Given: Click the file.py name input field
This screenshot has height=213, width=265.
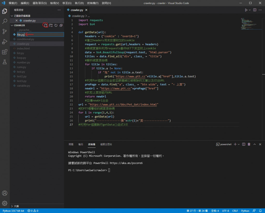Looking at the screenshot, I should point(40,35).
